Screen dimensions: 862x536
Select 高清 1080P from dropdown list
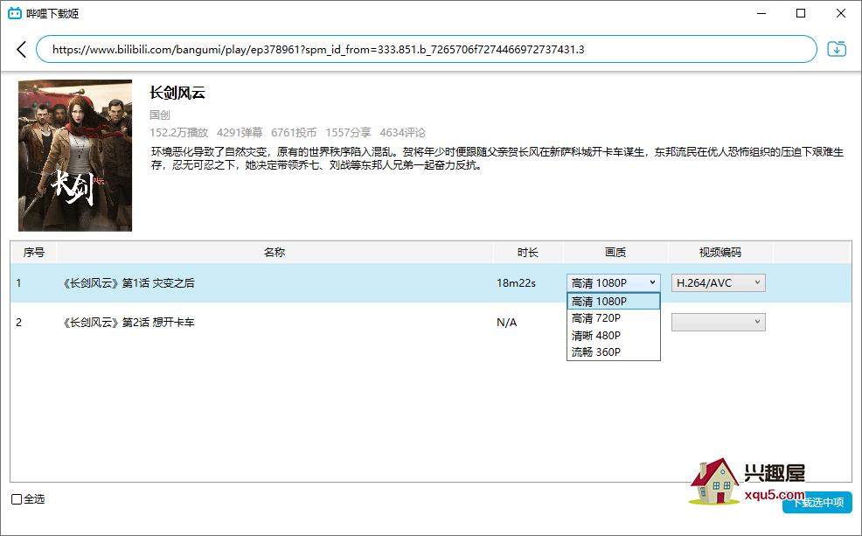(x=614, y=302)
